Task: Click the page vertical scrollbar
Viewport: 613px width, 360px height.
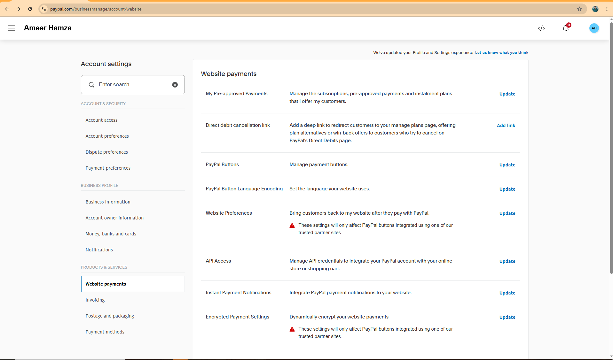Action: [x=611, y=148]
